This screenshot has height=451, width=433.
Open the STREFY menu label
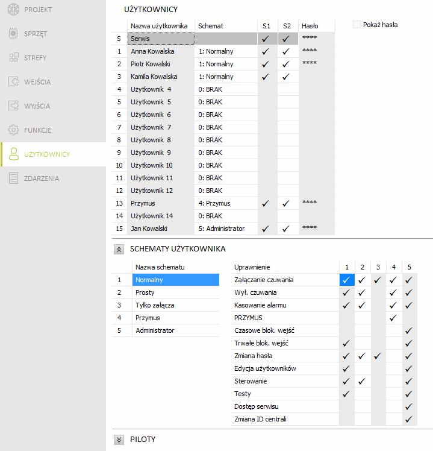coord(35,58)
